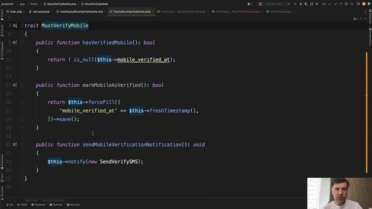This screenshot has width=372, height=209.
Task: Close the Traits/MustVerifyMobile.php tab
Action: point(153,12)
